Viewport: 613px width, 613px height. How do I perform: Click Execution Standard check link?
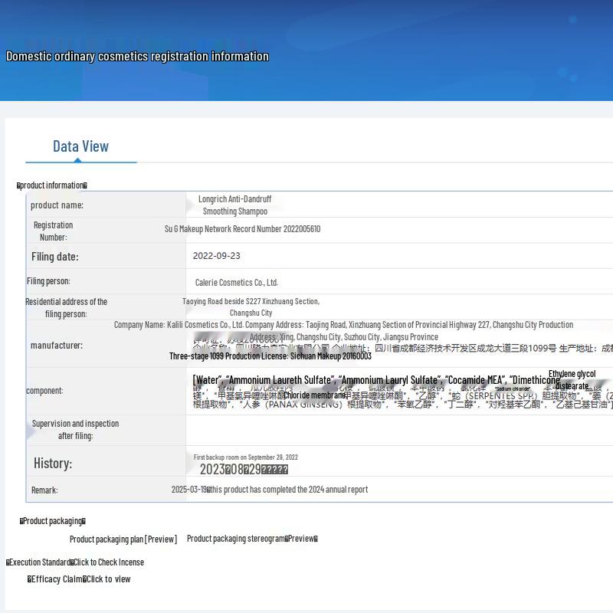click(x=75, y=562)
